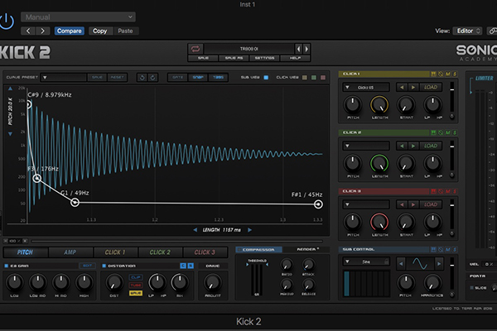Click the link icon beside View
Viewport: 497px width, 331px height.
coord(493,31)
